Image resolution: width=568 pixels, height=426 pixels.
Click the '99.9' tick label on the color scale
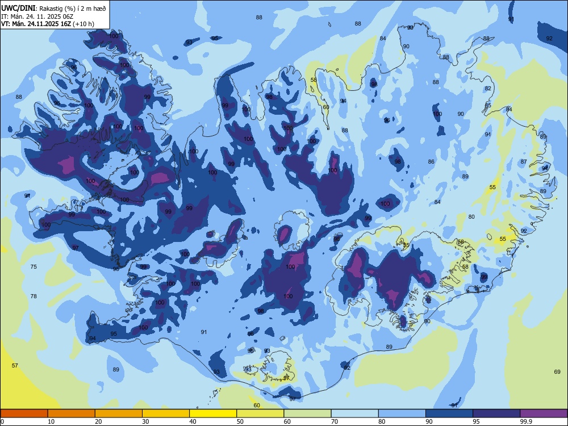point(525,421)
